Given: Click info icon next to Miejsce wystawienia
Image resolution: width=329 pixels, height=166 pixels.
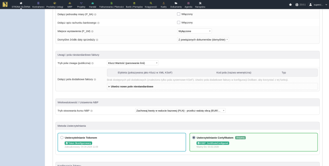Looking at the screenshot, I should [x=92, y=31].
